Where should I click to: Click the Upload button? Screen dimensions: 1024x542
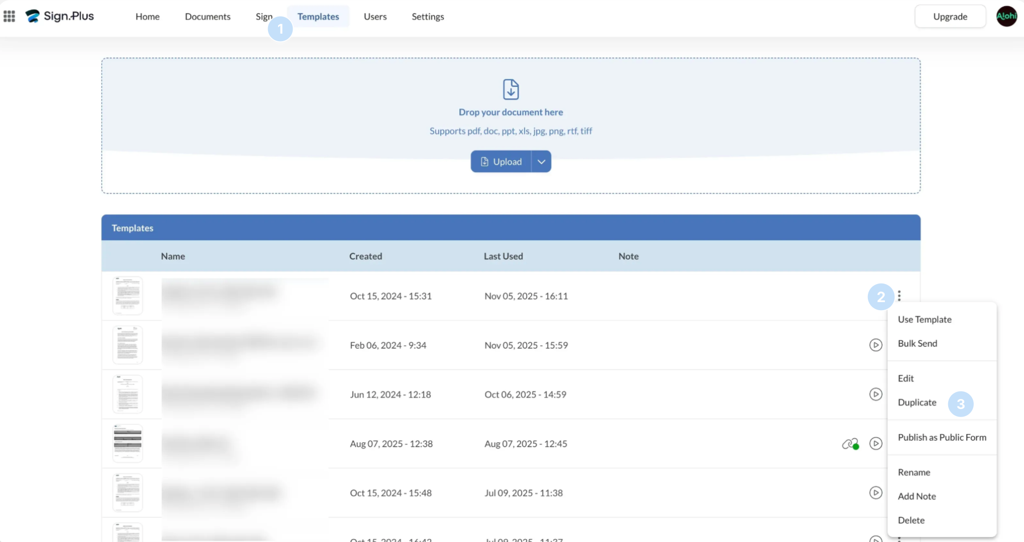coord(501,162)
